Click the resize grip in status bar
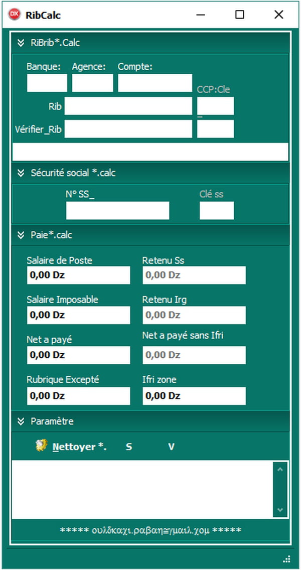This screenshot has width=301, height=570. point(286,559)
